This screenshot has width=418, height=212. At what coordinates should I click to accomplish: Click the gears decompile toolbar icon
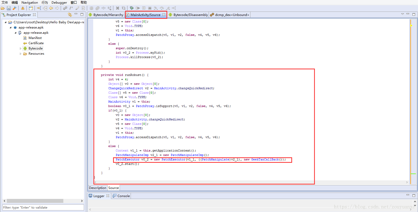pos(65,8)
